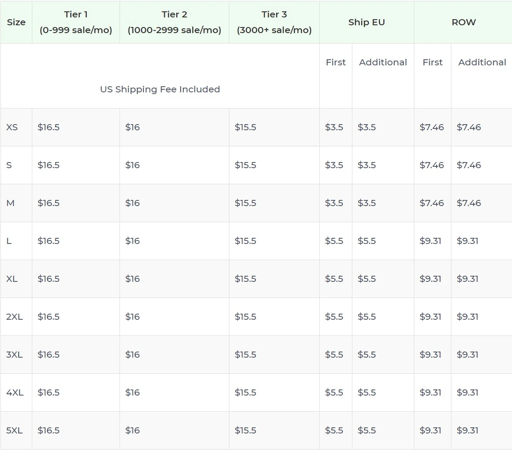
Task: Click the Ship EU column header
Action: click(366, 22)
